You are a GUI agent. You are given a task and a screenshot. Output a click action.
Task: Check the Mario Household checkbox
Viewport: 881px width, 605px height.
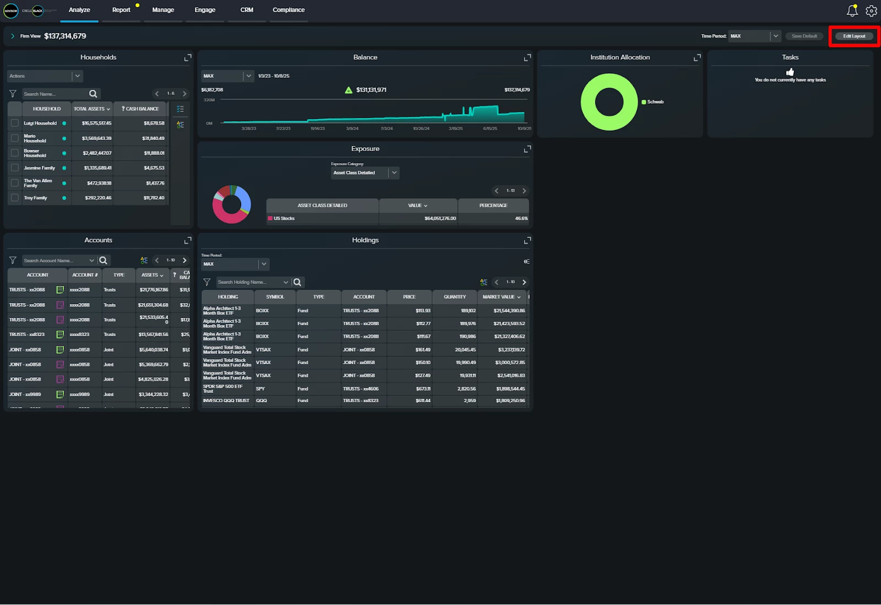[15, 138]
